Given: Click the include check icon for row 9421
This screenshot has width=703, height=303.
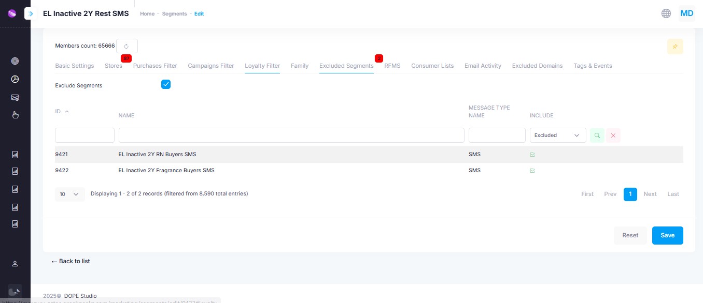Looking at the screenshot, I should click(532, 155).
